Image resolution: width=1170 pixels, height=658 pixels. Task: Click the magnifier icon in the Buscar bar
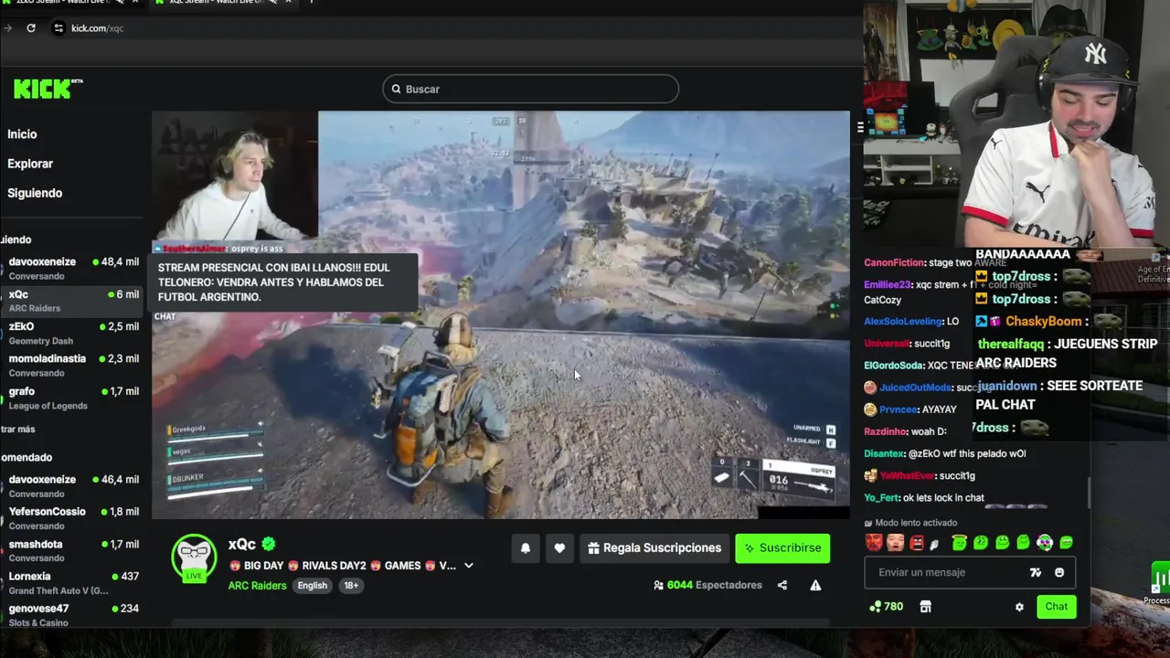[x=396, y=89]
